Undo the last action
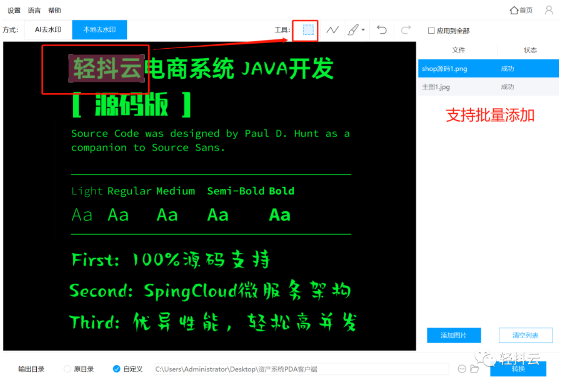 click(x=382, y=30)
